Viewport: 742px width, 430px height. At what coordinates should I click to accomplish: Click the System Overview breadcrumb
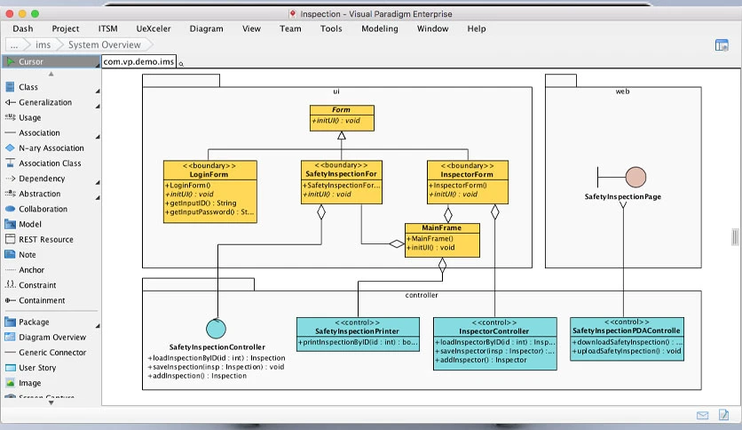point(104,44)
